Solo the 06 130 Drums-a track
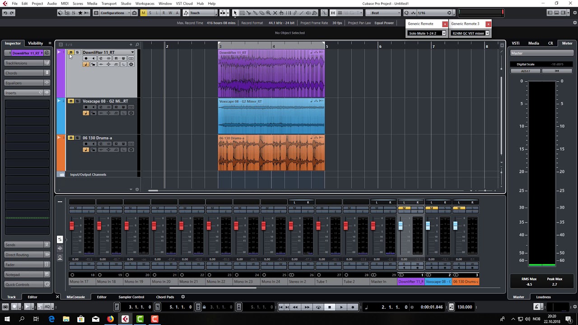Viewport: 578px width, 325px height. (77, 138)
